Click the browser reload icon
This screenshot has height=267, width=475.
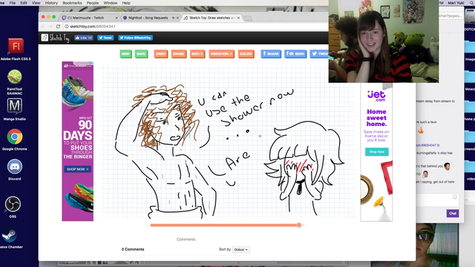pyautogui.click(x=58, y=27)
